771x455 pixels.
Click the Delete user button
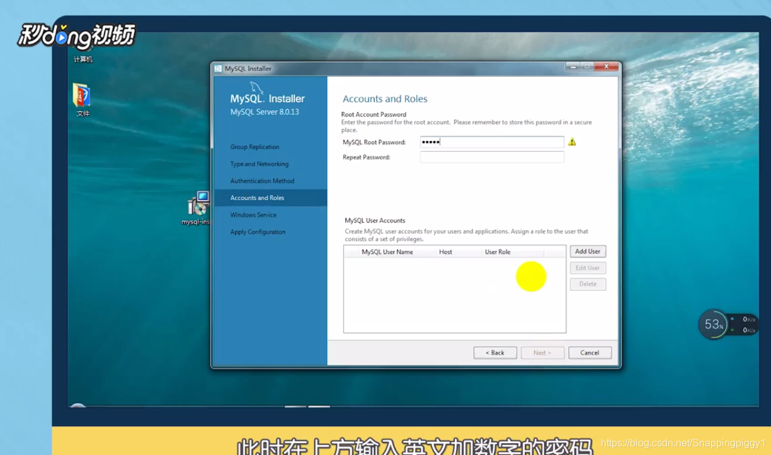588,284
